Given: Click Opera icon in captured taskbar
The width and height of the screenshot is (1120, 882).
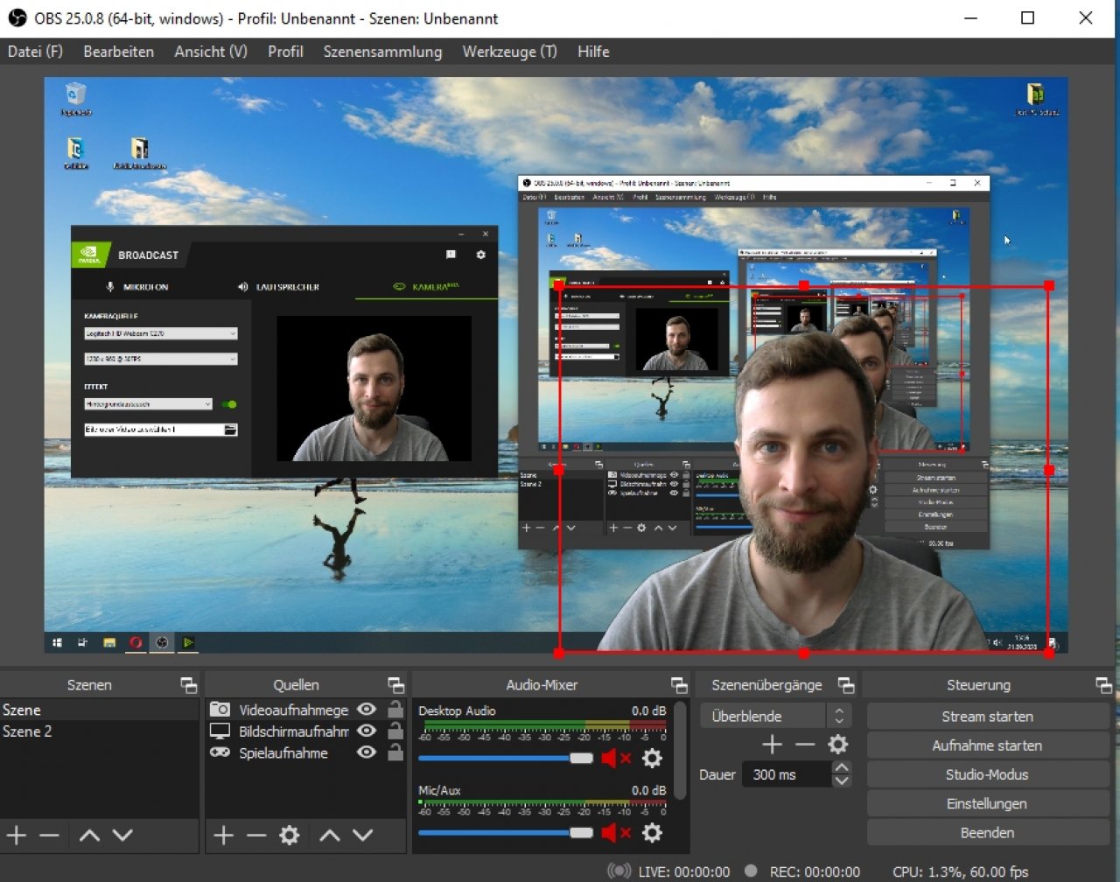Looking at the screenshot, I should pos(136,642).
